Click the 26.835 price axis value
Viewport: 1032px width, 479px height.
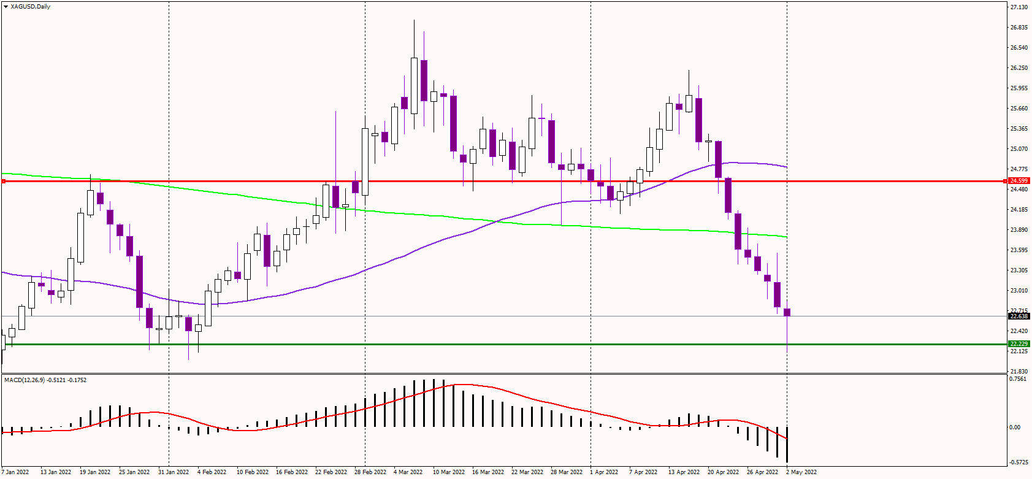click(1019, 28)
